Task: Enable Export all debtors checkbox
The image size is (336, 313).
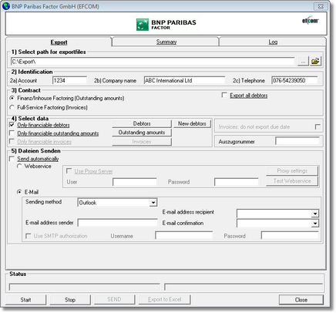Action: pyautogui.click(x=224, y=96)
